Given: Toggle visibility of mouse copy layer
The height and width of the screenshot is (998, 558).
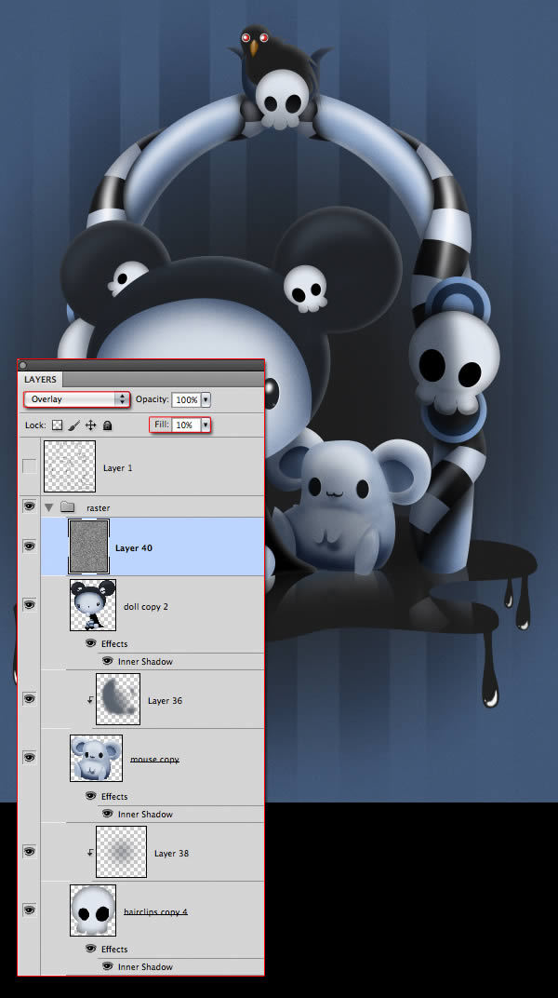Looking at the screenshot, I should [x=29, y=758].
